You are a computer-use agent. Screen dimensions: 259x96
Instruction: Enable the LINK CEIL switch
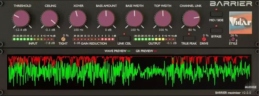tap(124, 38)
